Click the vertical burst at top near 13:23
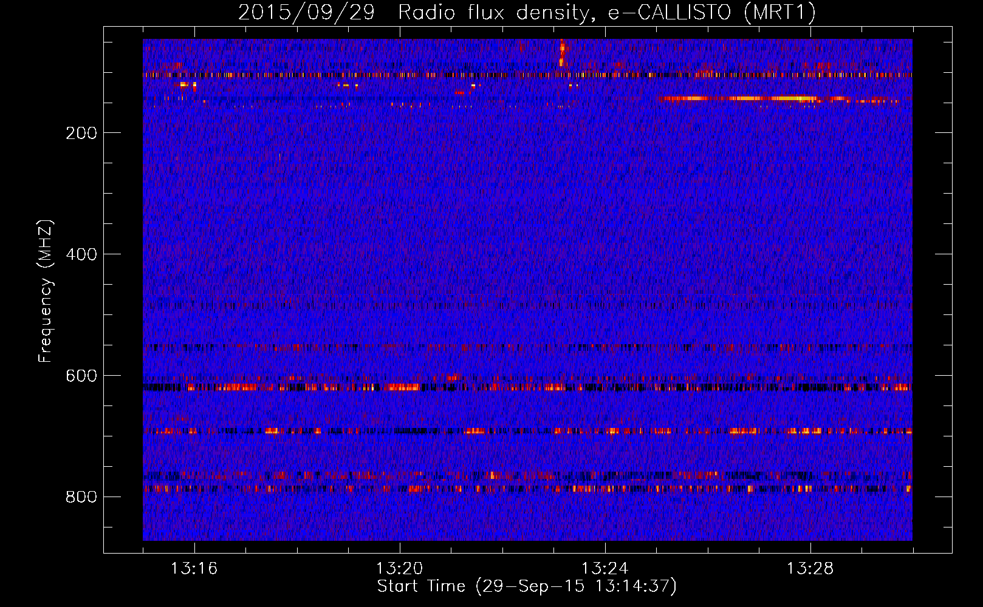 click(x=562, y=52)
